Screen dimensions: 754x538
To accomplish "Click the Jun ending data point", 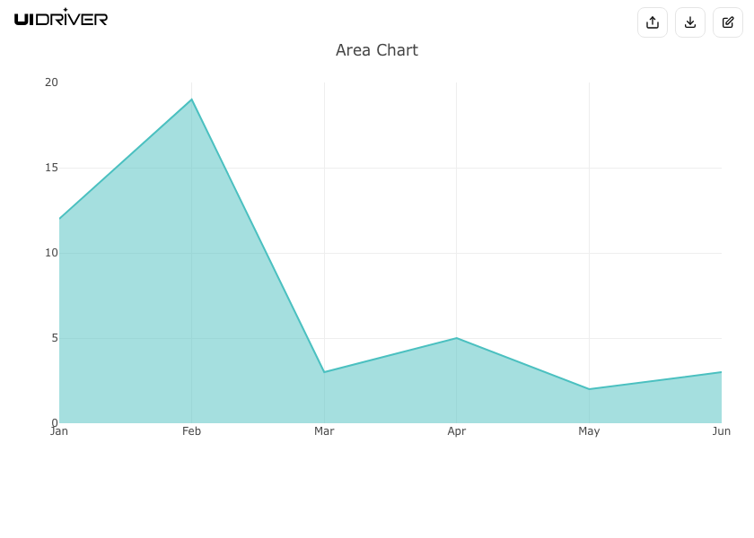I will [x=720, y=372].
